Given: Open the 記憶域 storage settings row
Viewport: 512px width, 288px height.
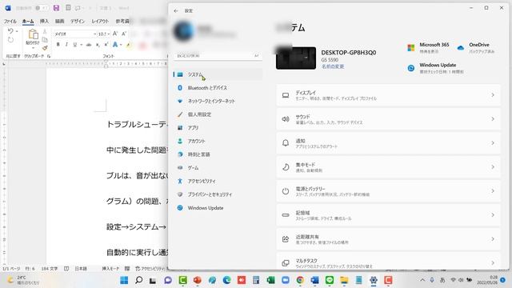Looking at the screenshot, I should coord(388,215).
